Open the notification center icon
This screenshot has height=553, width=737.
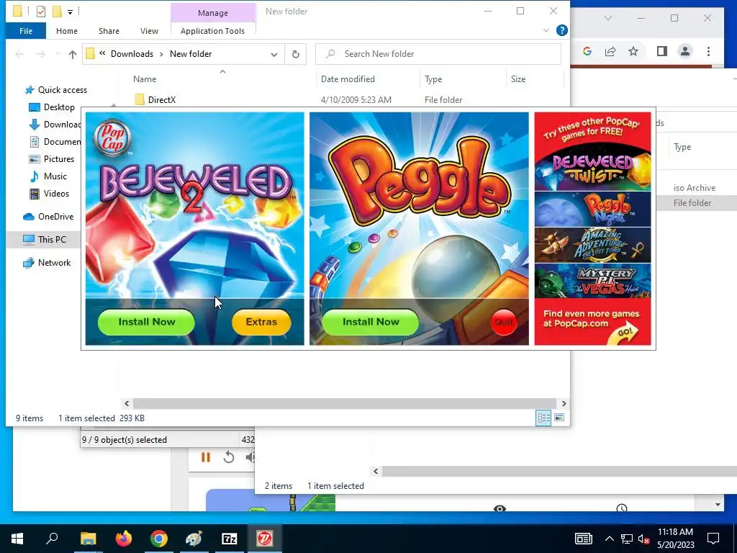point(713,539)
